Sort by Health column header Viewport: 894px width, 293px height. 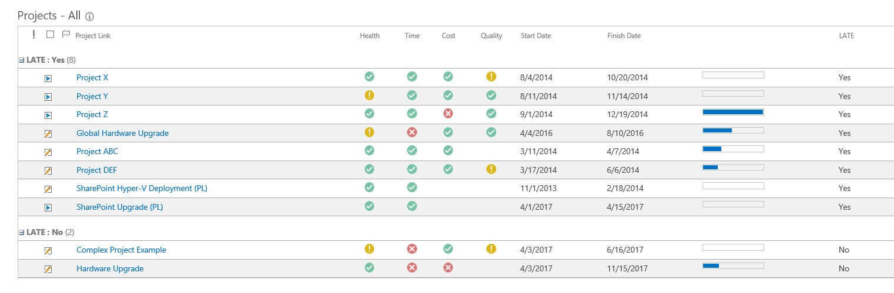pyautogui.click(x=369, y=36)
